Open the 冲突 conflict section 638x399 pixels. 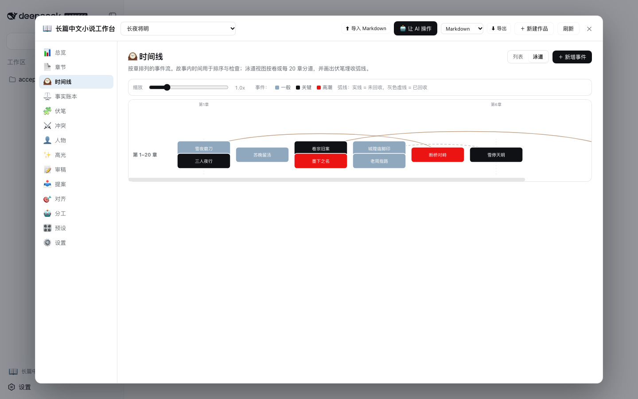76,125
